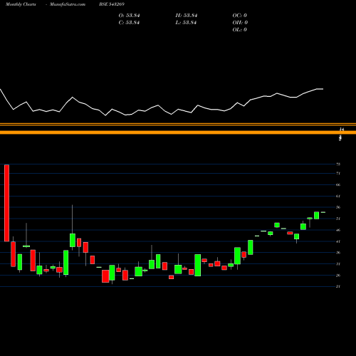Click the close price 'C: 53.84'
Viewport: 356px width, 356px height.
click(129, 23)
